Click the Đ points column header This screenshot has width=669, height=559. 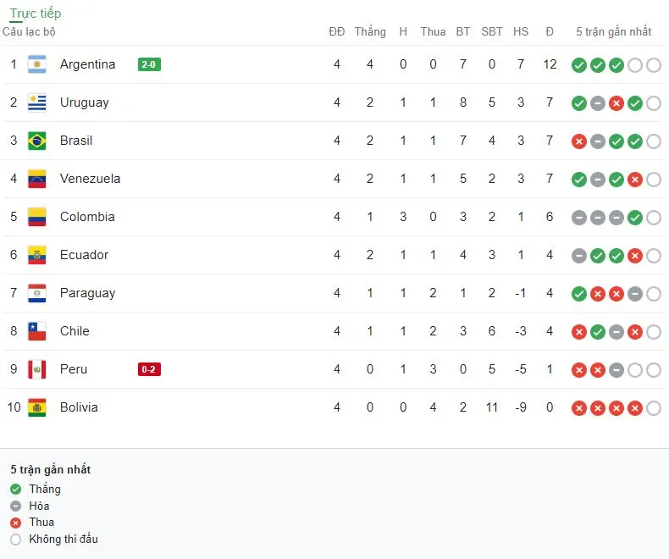pos(550,31)
